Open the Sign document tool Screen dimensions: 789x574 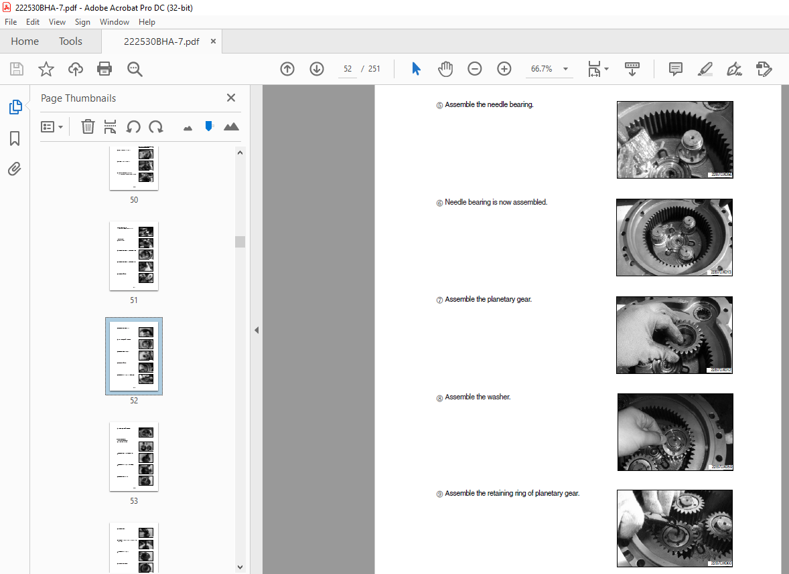pyautogui.click(x=734, y=69)
